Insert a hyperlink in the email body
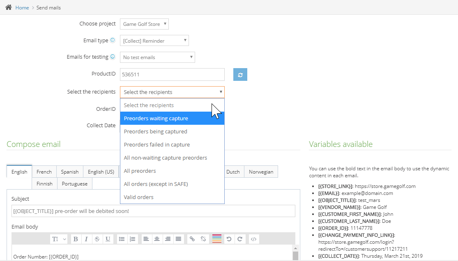This screenshot has height=261, width=458. click(x=193, y=239)
